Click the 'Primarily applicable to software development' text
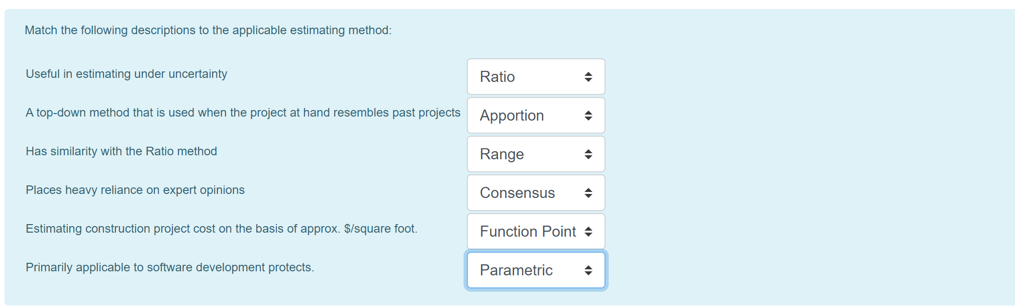 170,267
